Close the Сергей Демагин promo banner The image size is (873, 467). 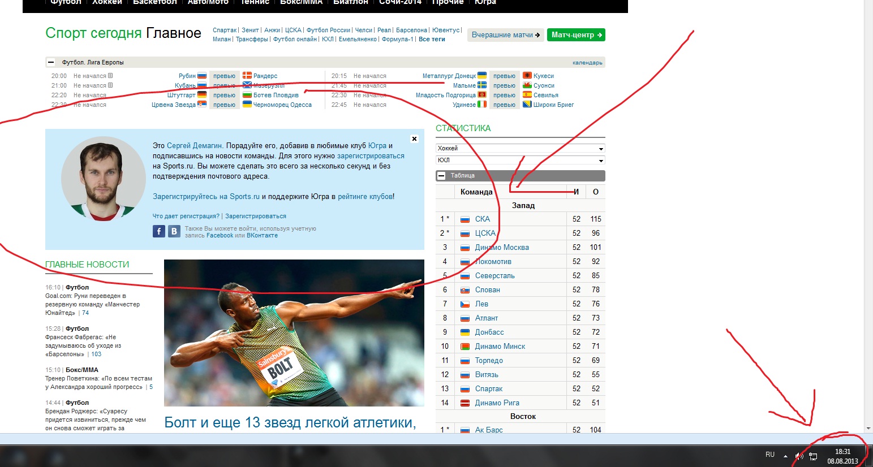click(414, 139)
